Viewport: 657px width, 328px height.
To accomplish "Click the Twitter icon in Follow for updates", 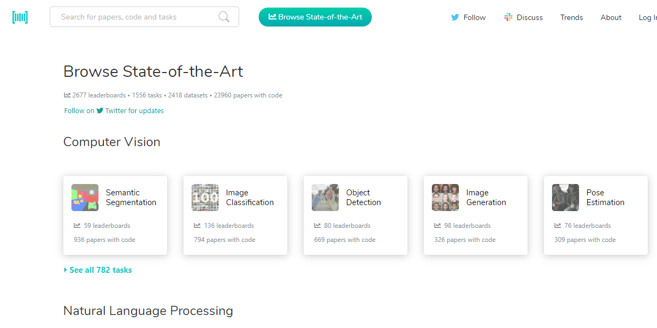I will point(100,110).
